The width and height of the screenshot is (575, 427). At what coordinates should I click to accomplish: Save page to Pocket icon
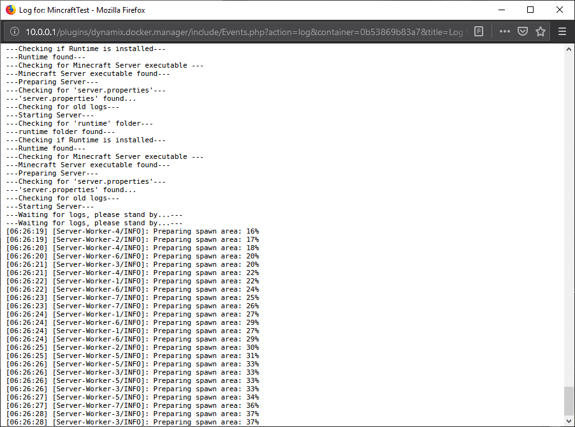(x=523, y=31)
